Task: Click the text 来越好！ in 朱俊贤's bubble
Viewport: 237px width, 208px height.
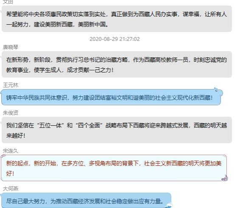Action: point(16,136)
